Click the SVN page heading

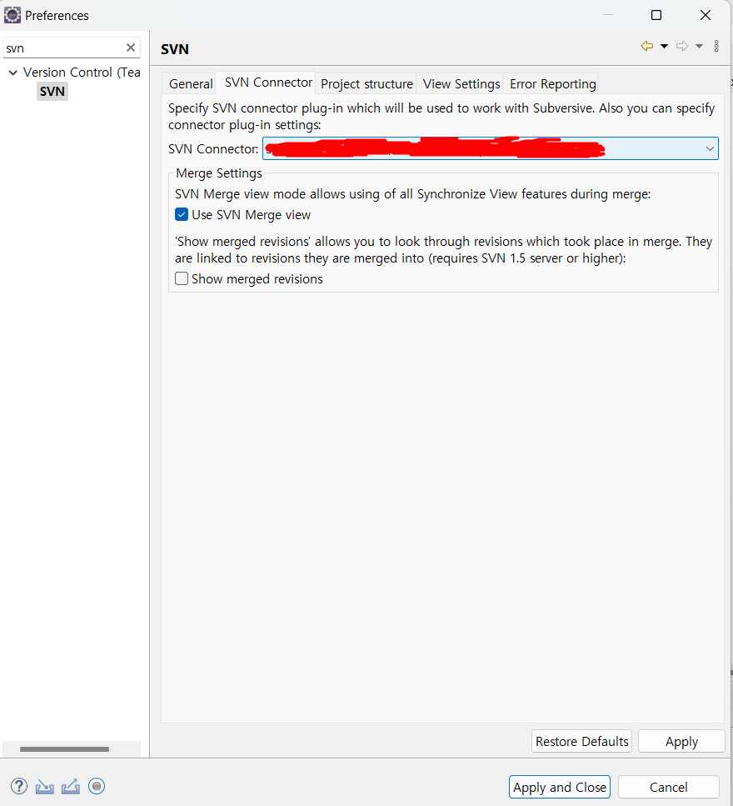pyautogui.click(x=175, y=49)
